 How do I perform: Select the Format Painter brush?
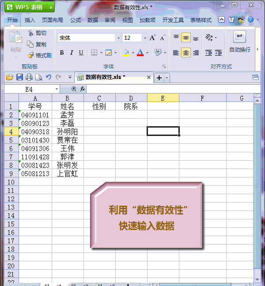point(40,55)
